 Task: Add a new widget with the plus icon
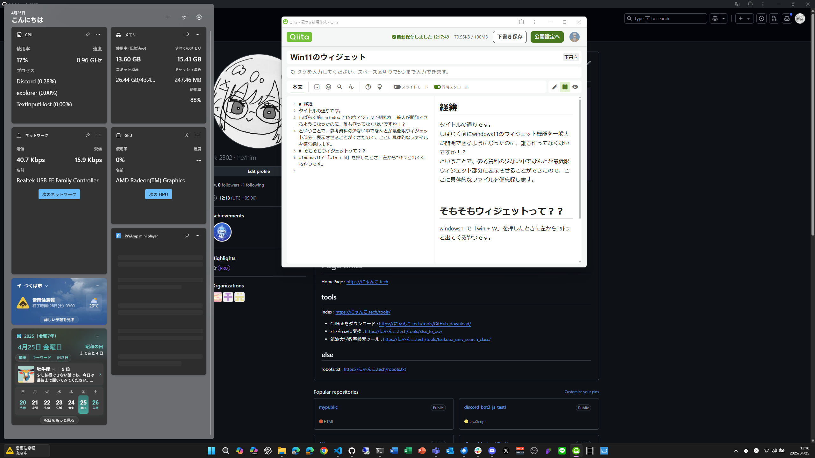[167, 17]
